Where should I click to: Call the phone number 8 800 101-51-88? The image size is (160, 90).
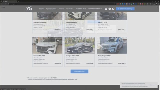[81, 9]
